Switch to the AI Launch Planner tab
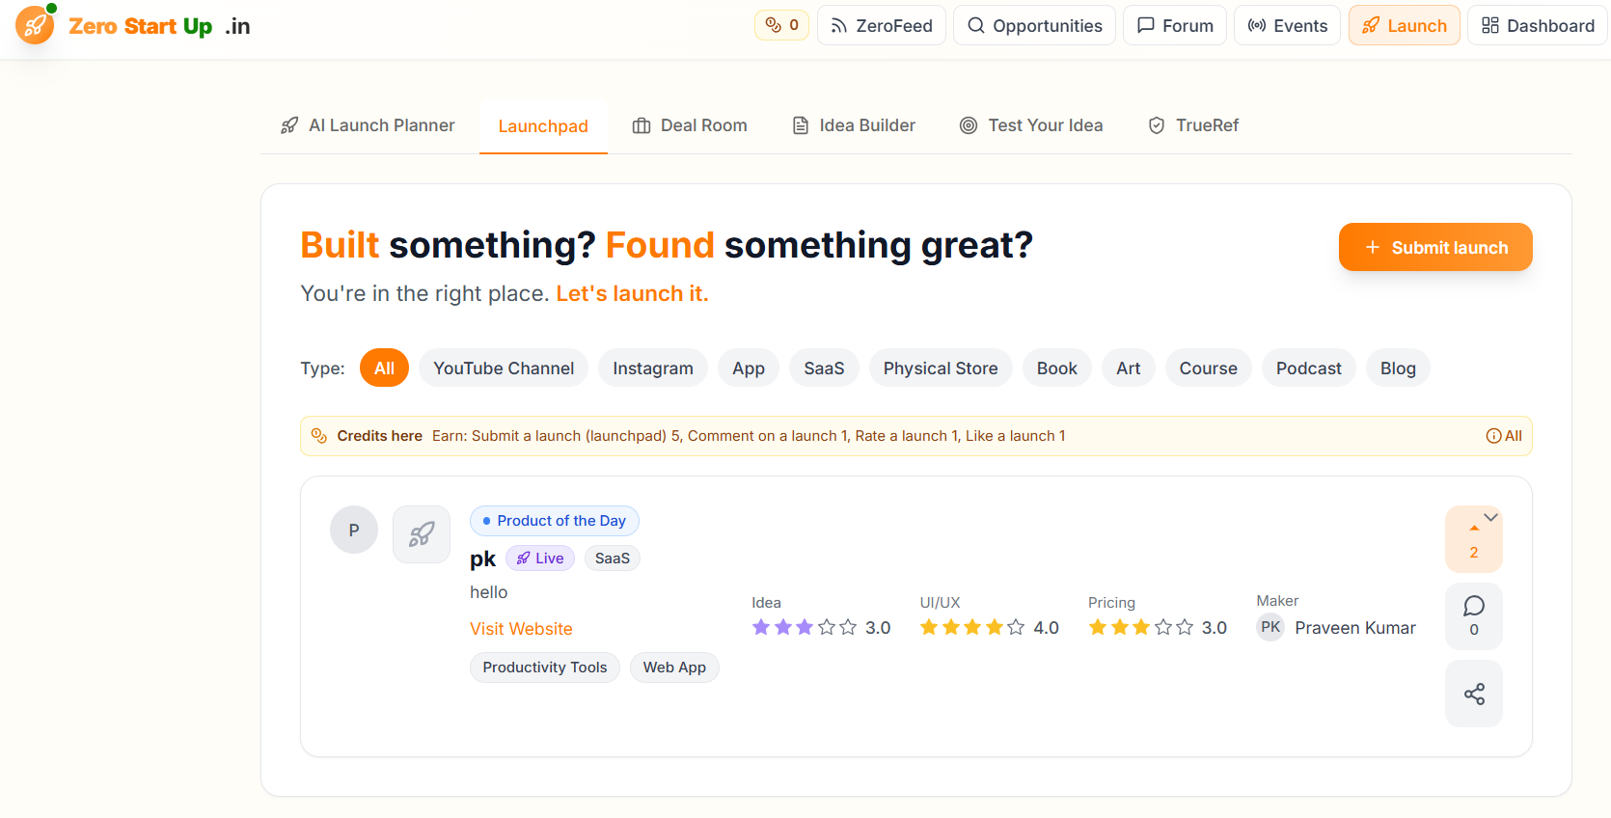1611x818 pixels. 368,125
